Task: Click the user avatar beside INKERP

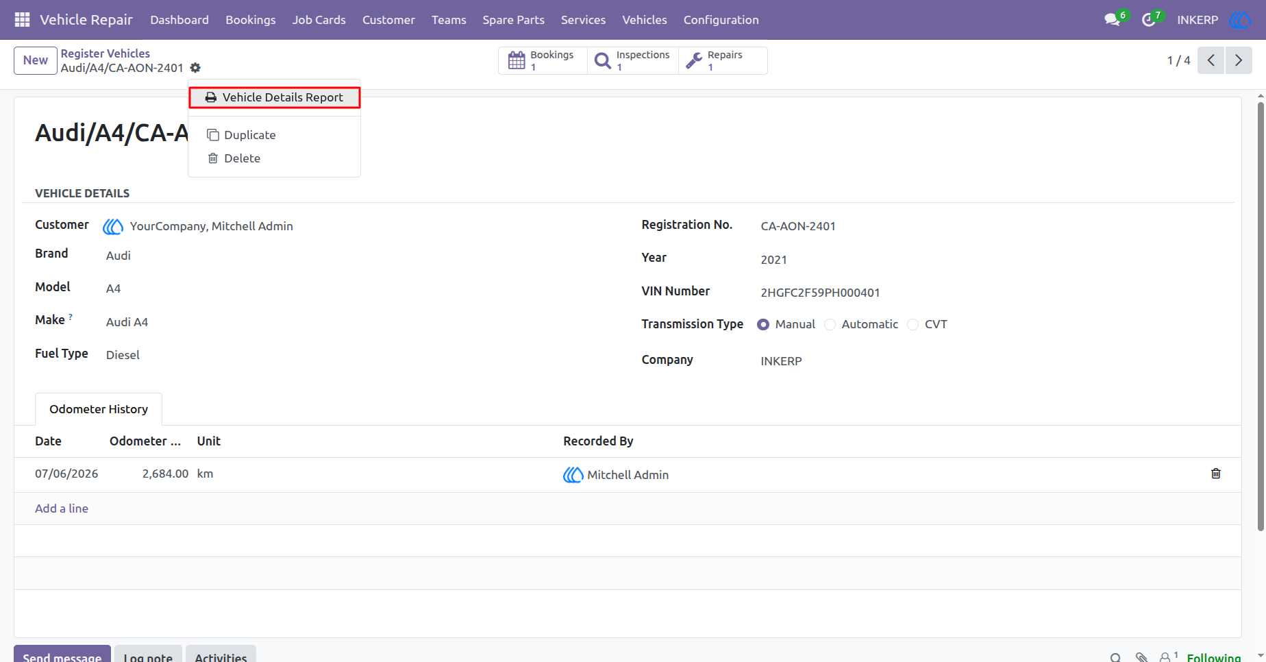Action: coord(1239,20)
